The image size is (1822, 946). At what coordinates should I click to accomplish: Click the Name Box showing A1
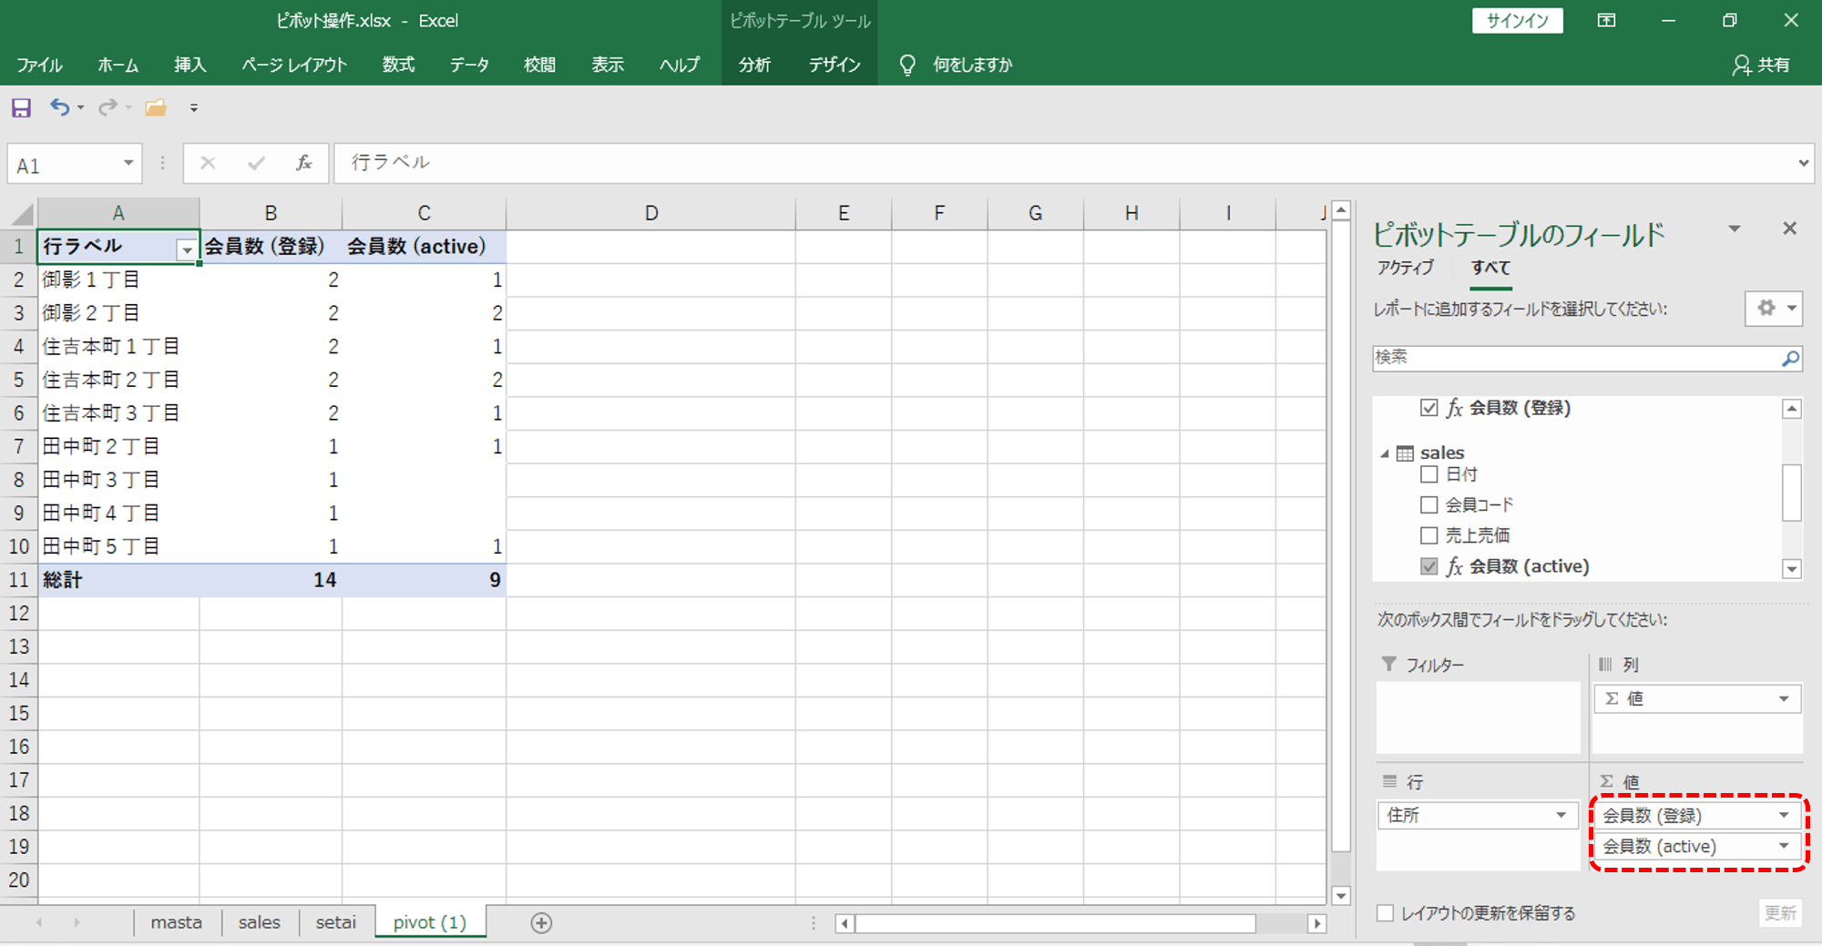click(64, 165)
